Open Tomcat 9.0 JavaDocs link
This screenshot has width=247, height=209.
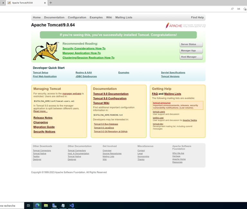pos(104,128)
